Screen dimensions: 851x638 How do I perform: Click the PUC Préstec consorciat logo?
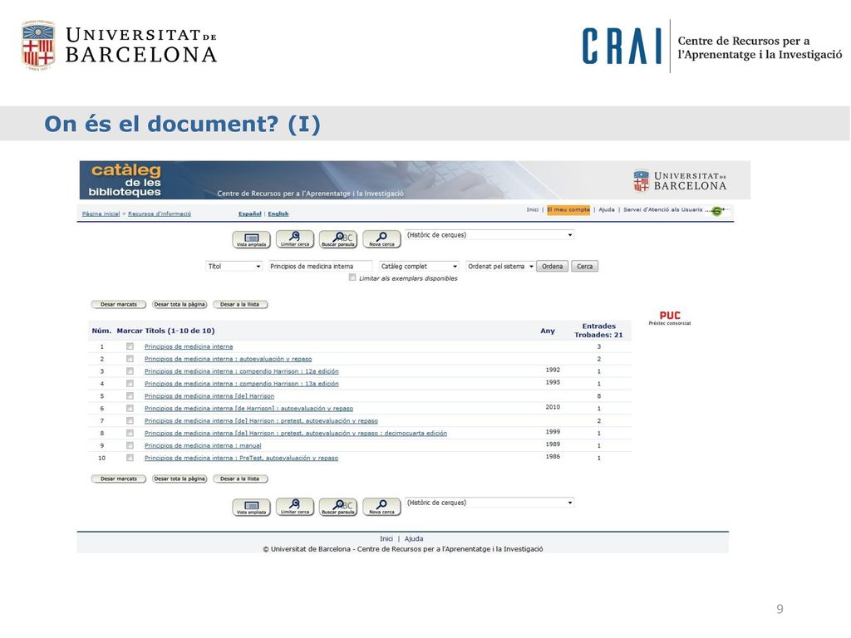click(670, 318)
